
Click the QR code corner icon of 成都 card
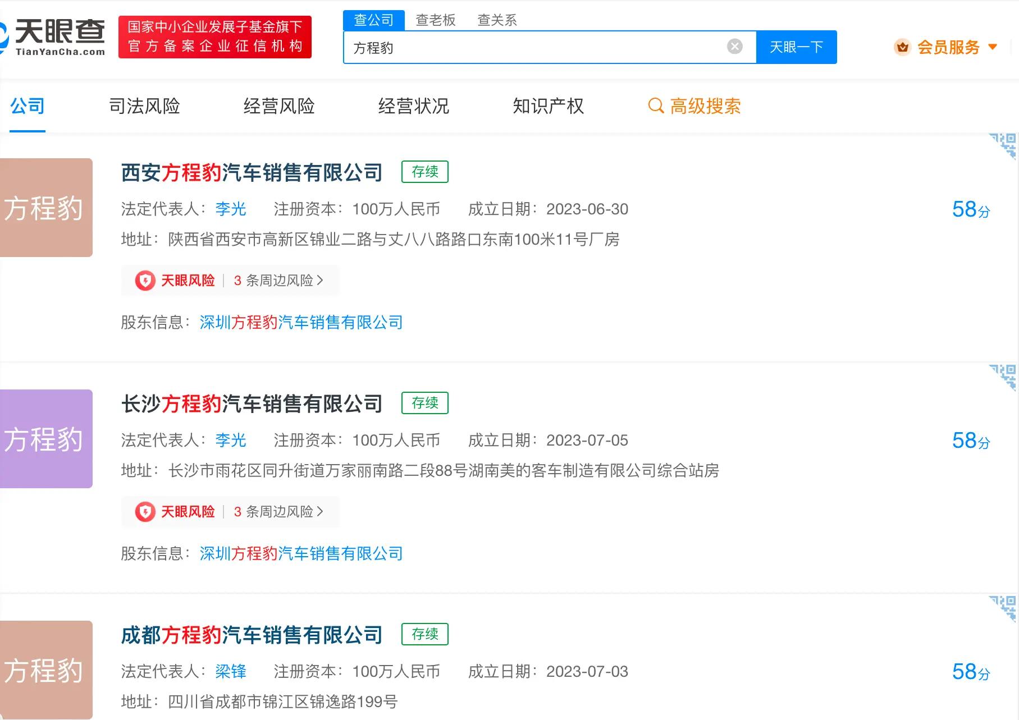click(x=1003, y=608)
